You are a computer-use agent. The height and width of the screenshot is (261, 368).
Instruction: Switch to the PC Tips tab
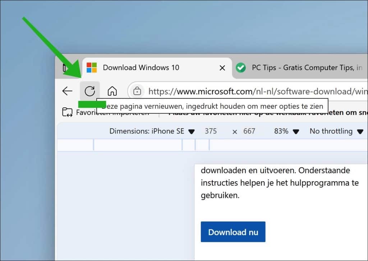click(x=300, y=68)
